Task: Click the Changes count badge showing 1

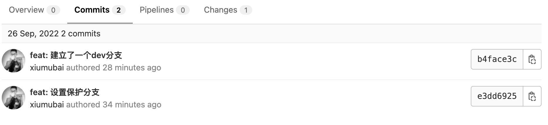Action: [x=246, y=10]
